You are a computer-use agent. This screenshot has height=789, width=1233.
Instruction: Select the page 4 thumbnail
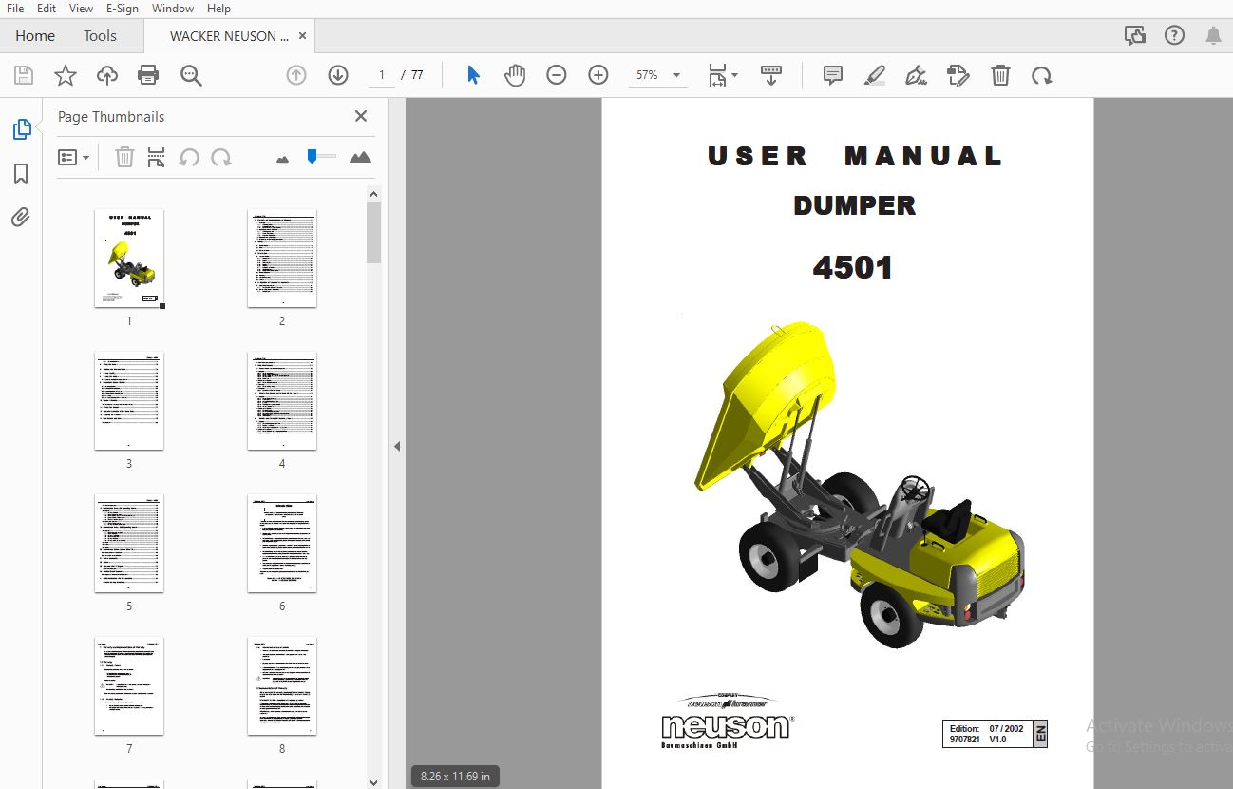282,401
